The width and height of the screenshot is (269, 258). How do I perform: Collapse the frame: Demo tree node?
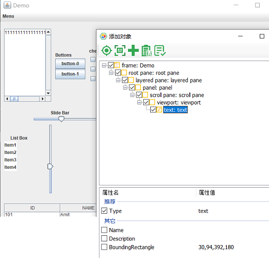pos(104,65)
